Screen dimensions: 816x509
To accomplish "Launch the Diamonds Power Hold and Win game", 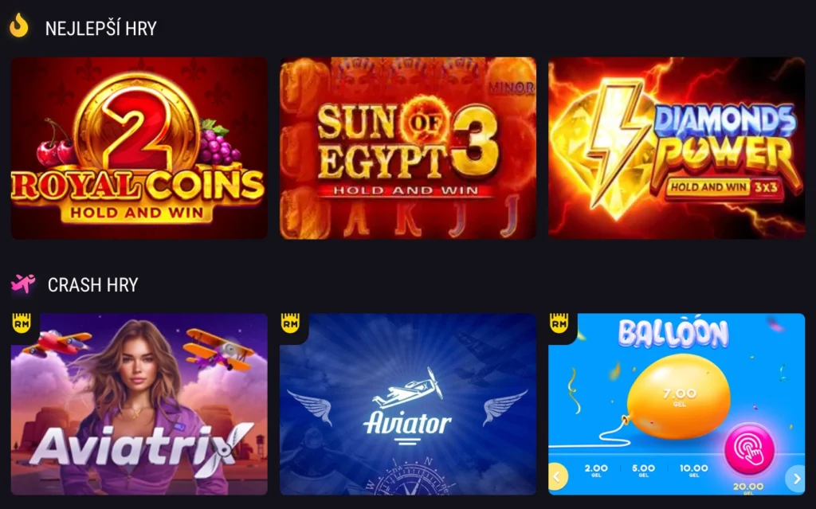I will pos(677,148).
